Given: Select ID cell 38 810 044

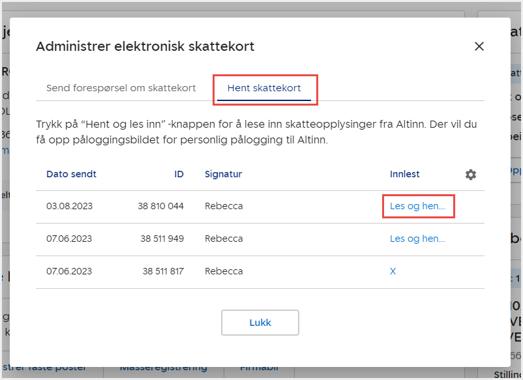Looking at the screenshot, I should 160,206.
